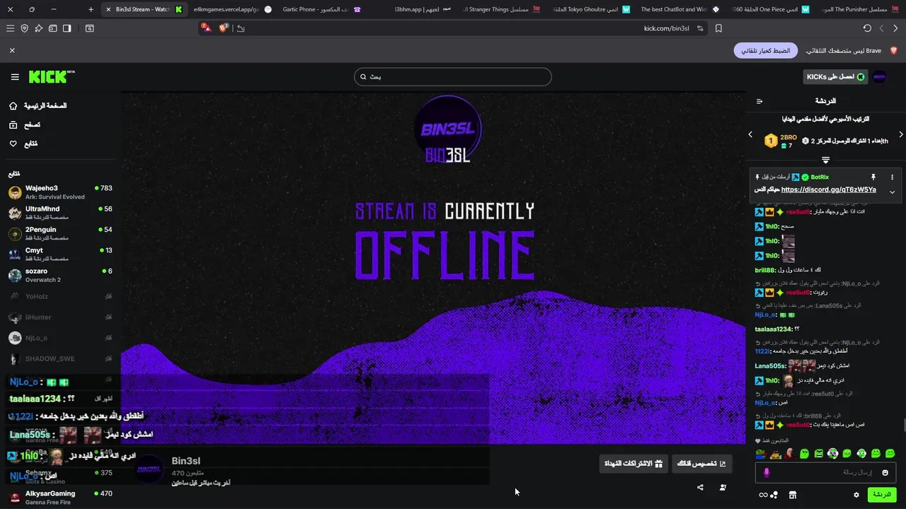Open AlkysarGaming channel in sidebar
Screen dimensions: 906x509
pyautogui.click(x=60, y=497)
